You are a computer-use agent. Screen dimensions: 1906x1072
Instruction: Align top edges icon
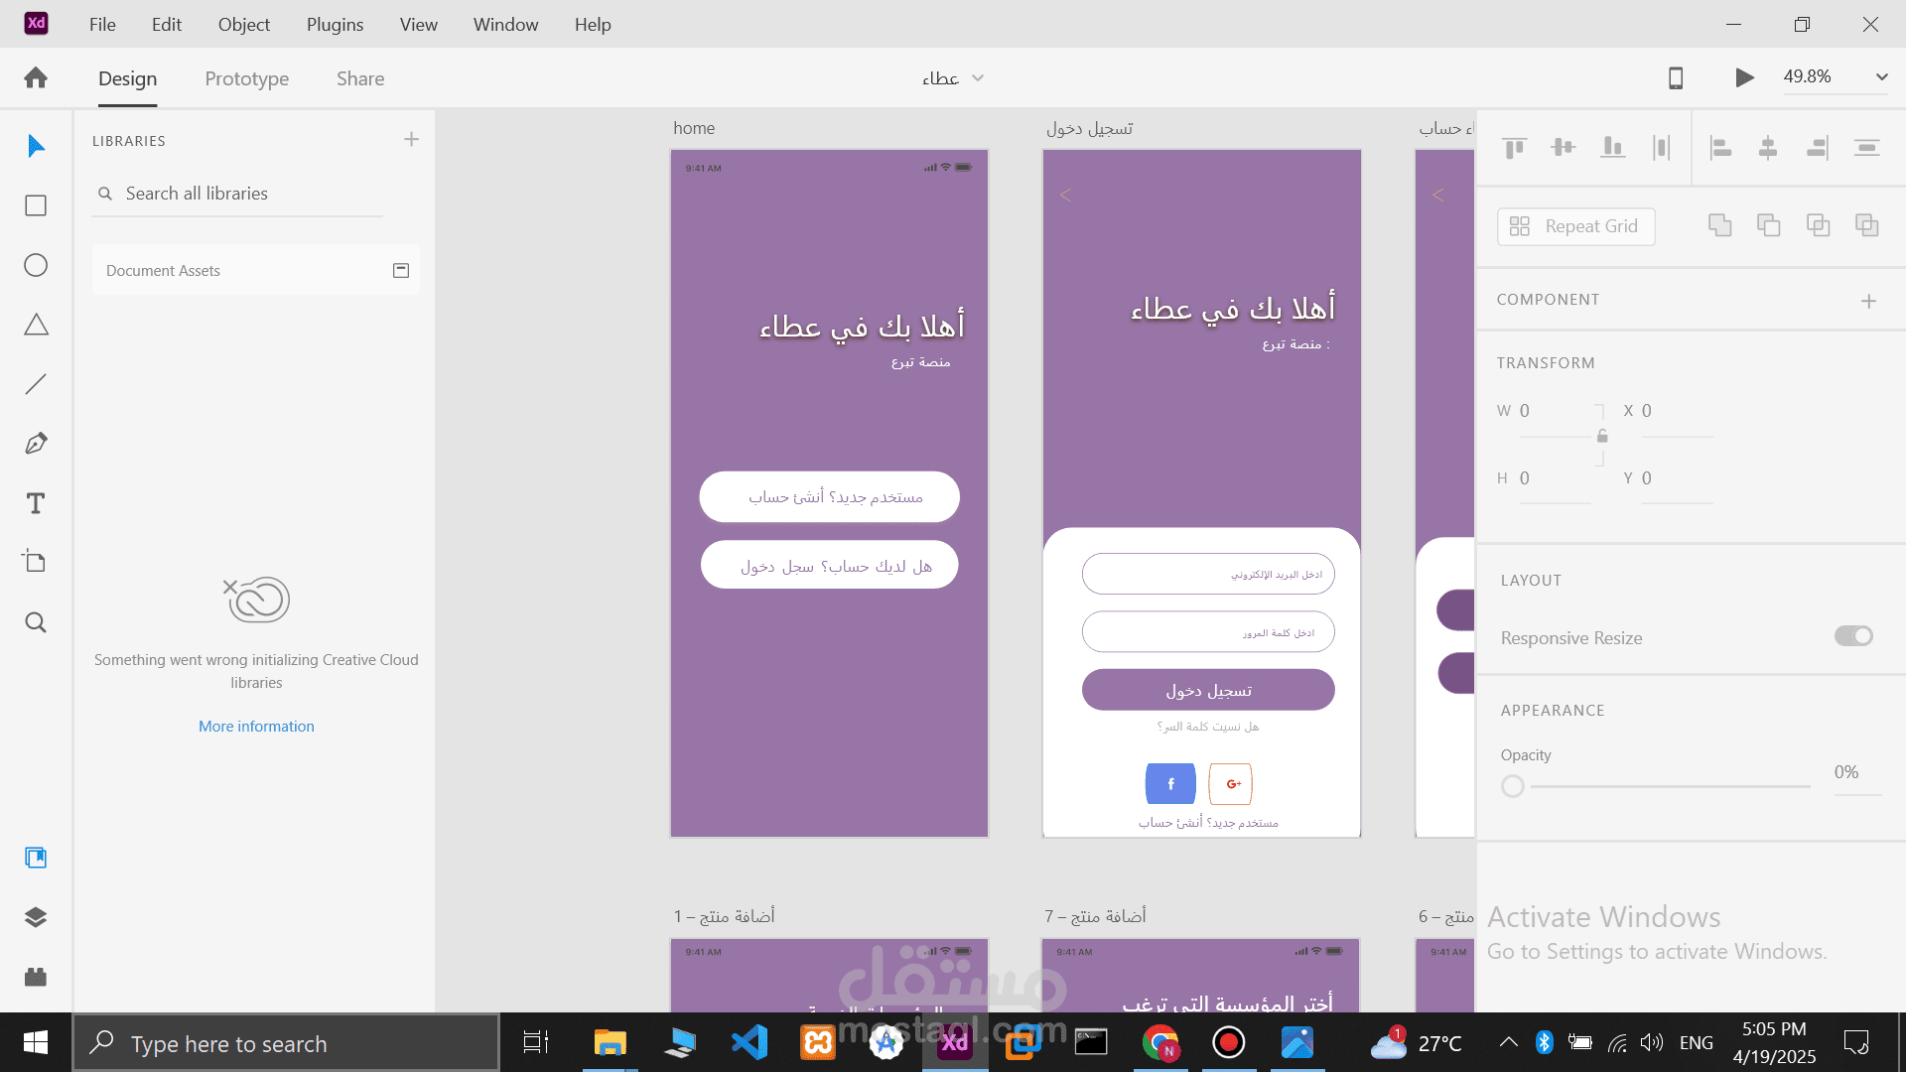coord(1514,148)
